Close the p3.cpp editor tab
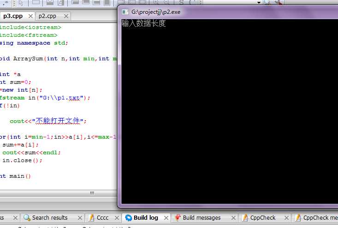Screen dimensions: 338x228 30,16
